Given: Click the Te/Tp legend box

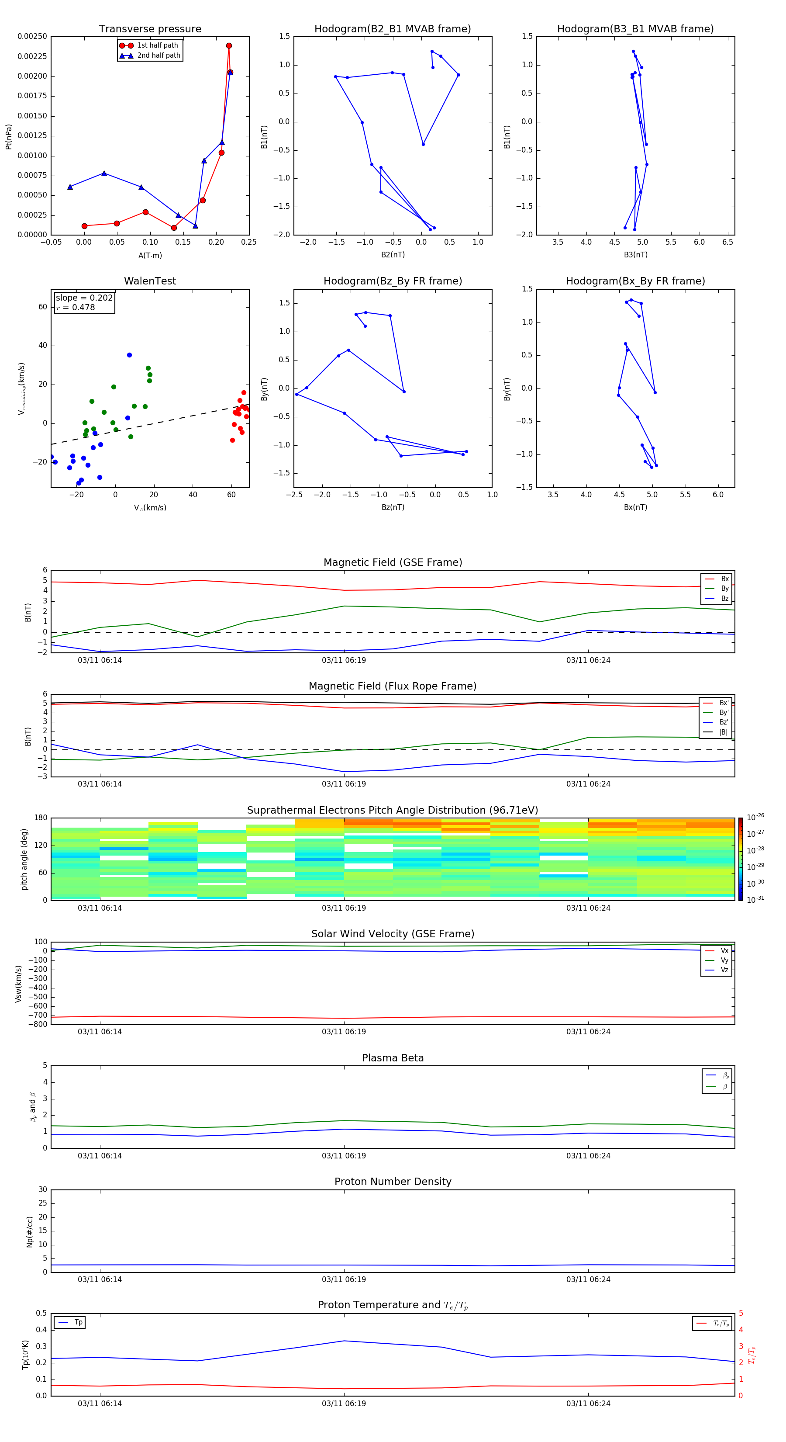Looking at the screenshot, I should 713,1323.
